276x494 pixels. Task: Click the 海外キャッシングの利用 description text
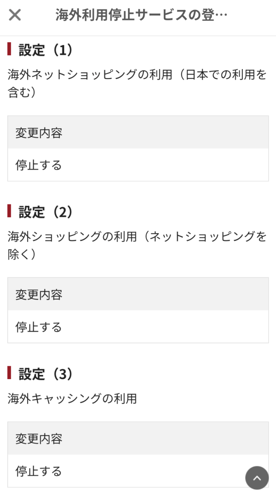72,399
